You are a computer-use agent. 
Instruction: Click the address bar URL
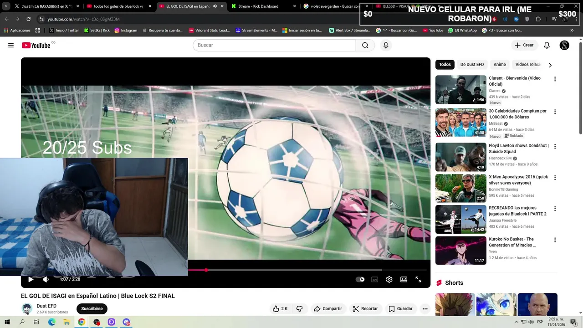tap(83, 19)
